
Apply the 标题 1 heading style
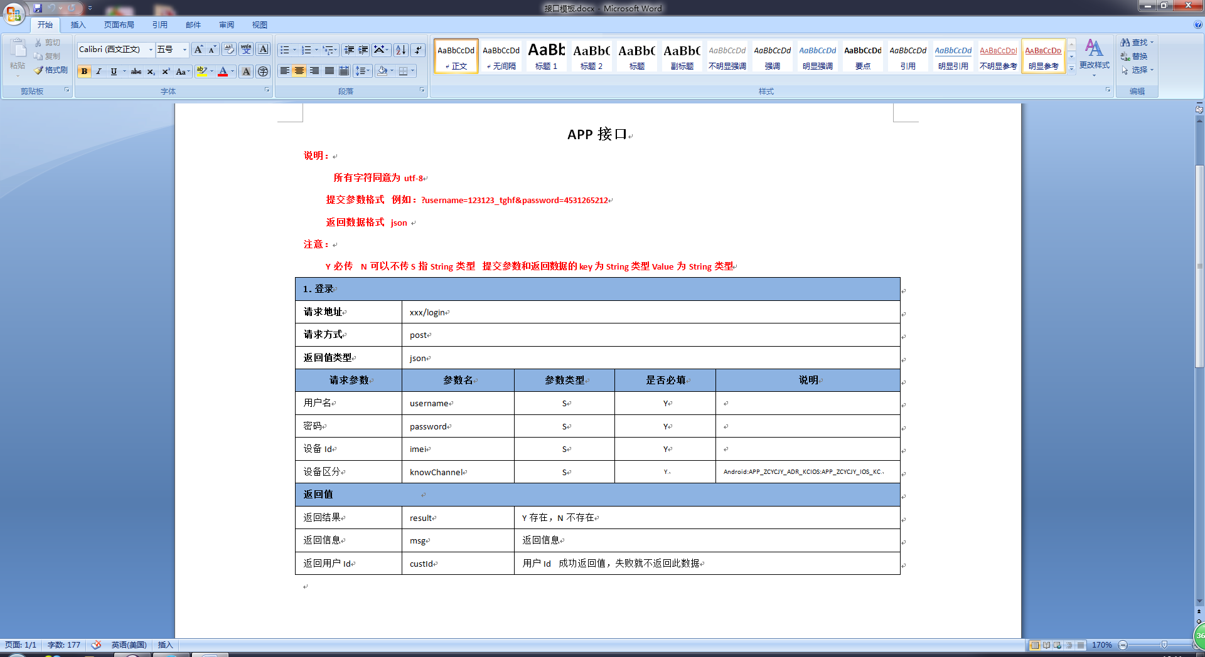[x=546, y=56]
